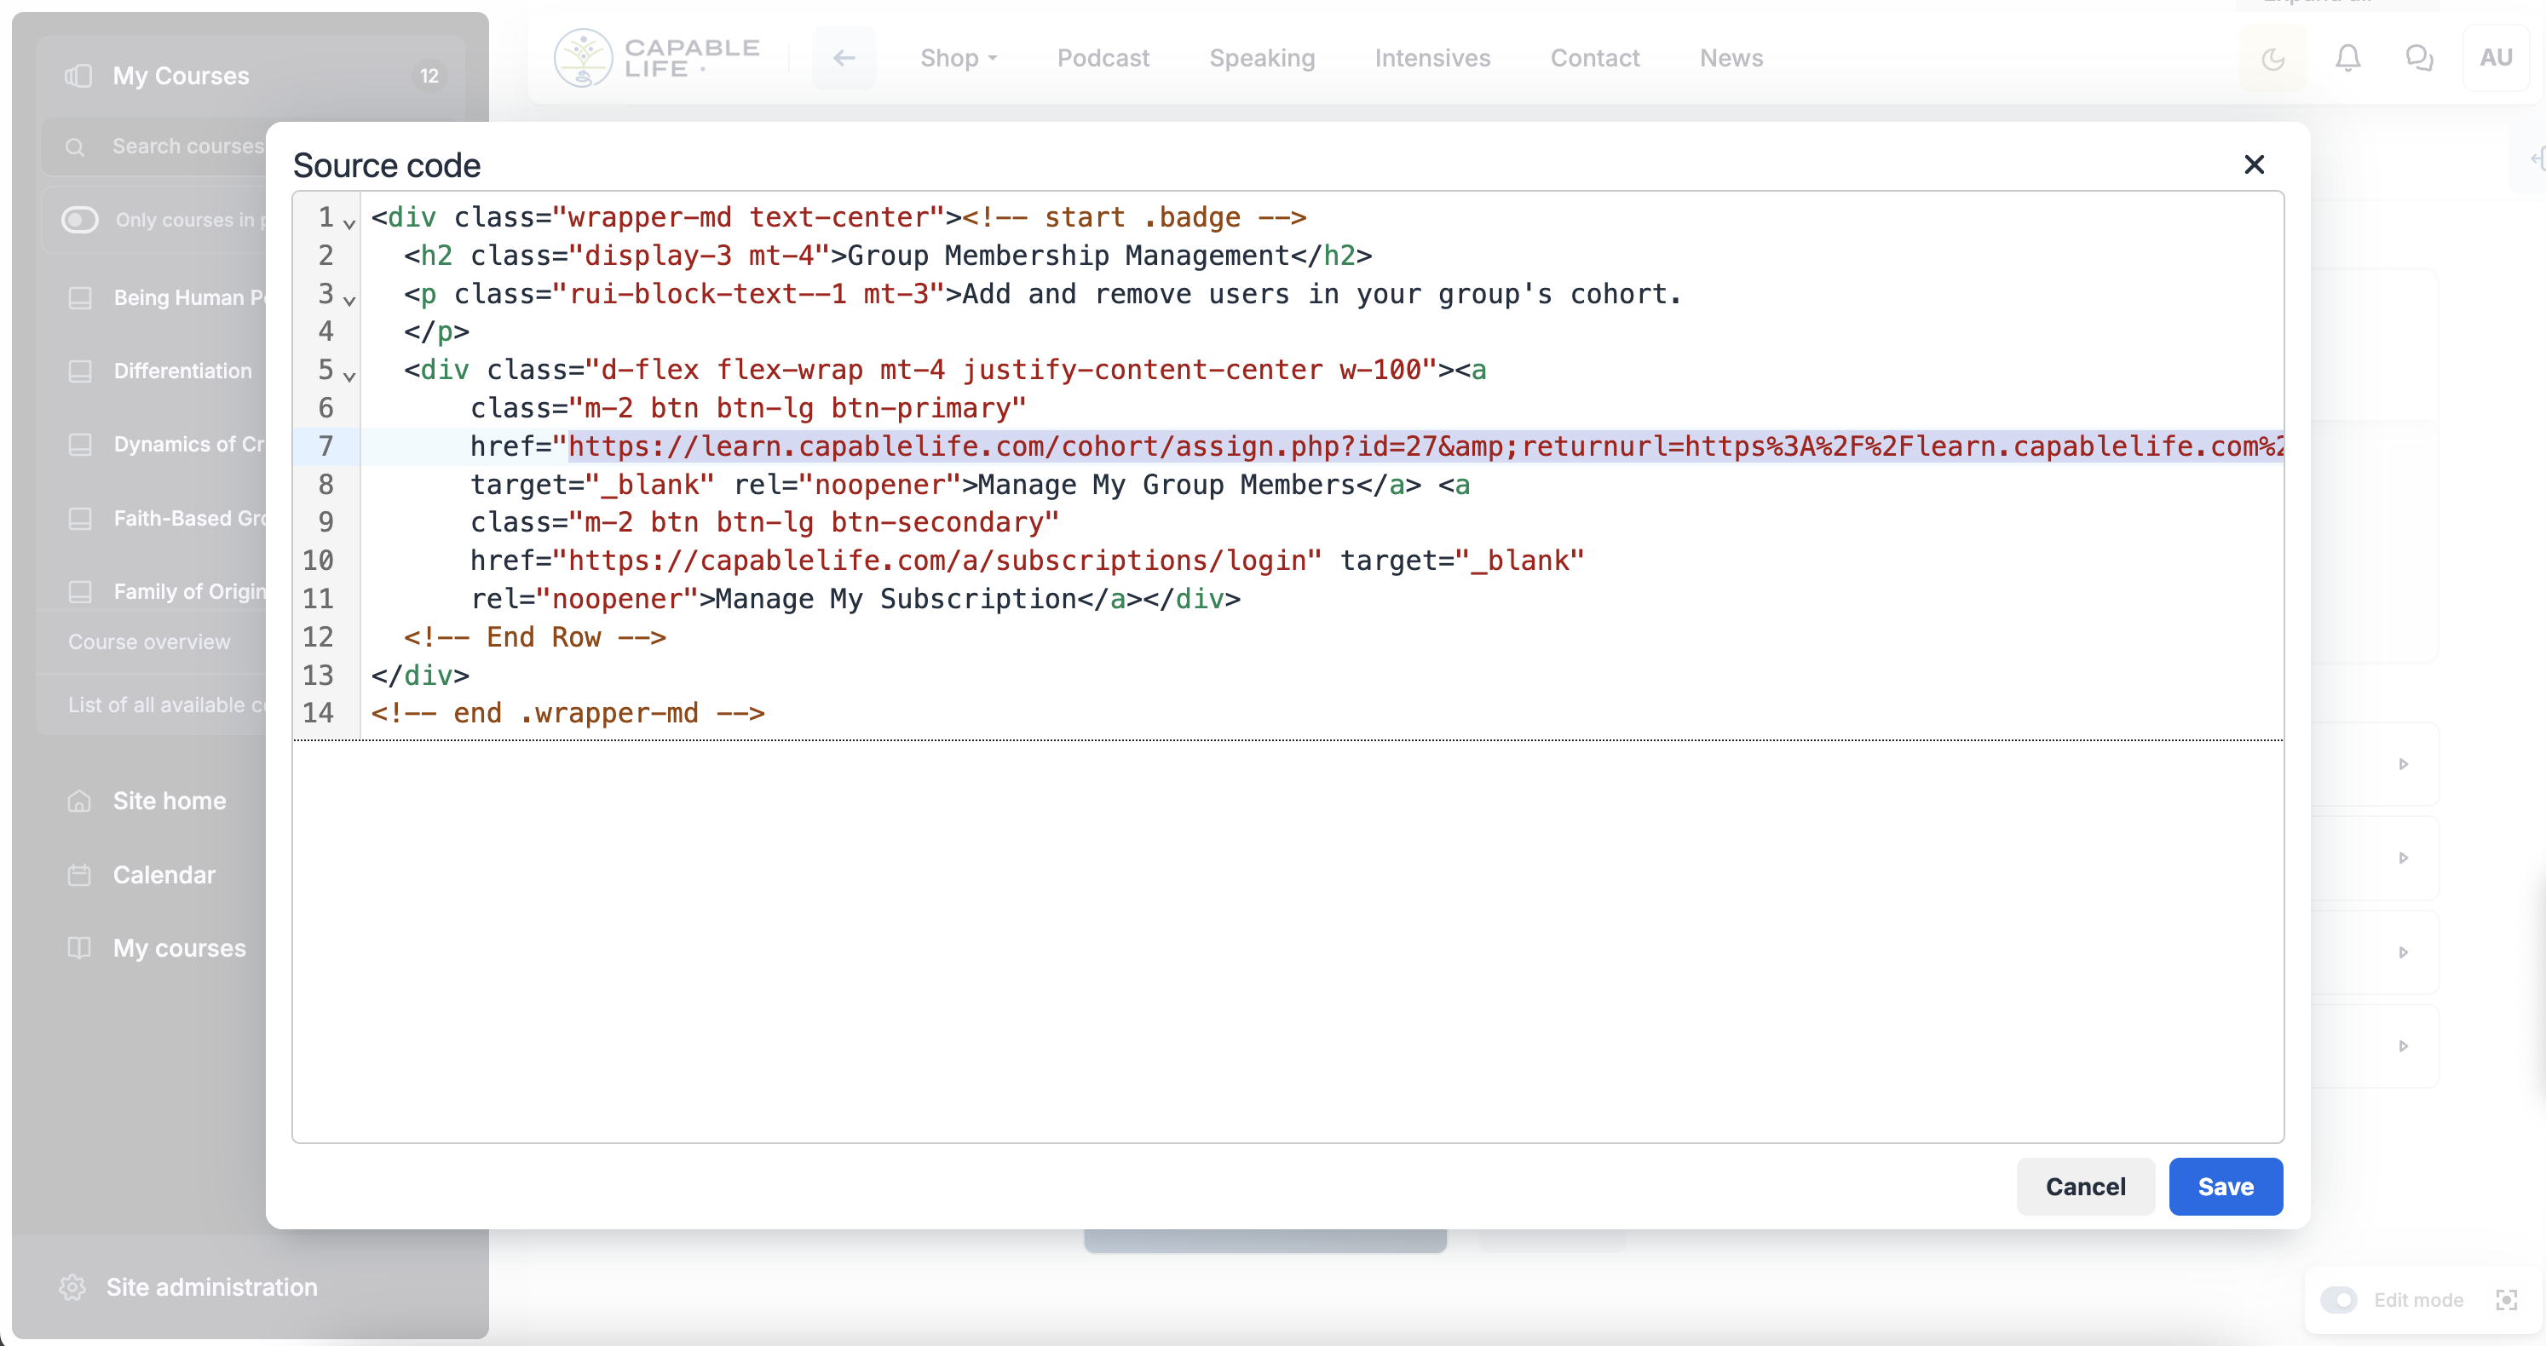Close the Source code dialog
Screen dimensions: 2546x1346
tap(2254, 164)
